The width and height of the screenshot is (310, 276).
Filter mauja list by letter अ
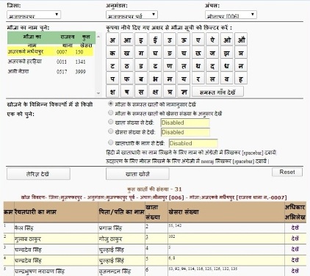click(x=112, y=40)
